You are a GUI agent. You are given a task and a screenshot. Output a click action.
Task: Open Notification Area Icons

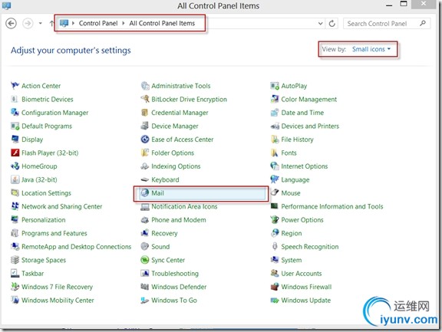(184, 206)
